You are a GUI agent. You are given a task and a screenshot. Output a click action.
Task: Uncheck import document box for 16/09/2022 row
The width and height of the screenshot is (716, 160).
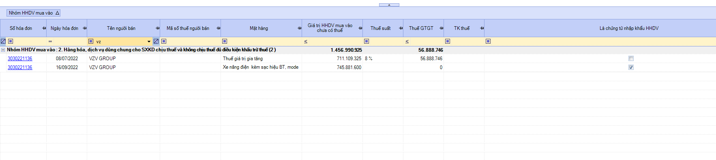[x=631, y=67]
